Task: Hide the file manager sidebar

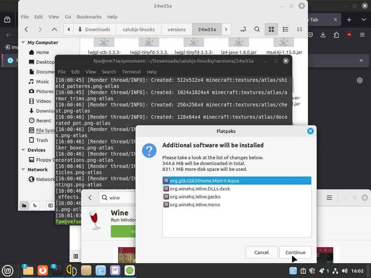Action: [50, 206]
